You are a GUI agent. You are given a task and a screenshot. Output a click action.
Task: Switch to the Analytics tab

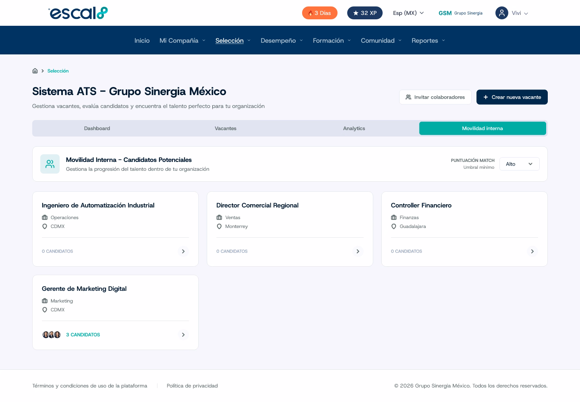[x=354, y=128]
